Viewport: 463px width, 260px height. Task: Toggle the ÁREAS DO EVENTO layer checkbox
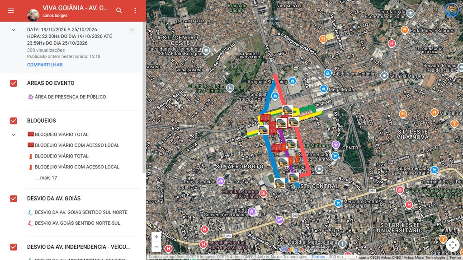click(x=14, y=83)
